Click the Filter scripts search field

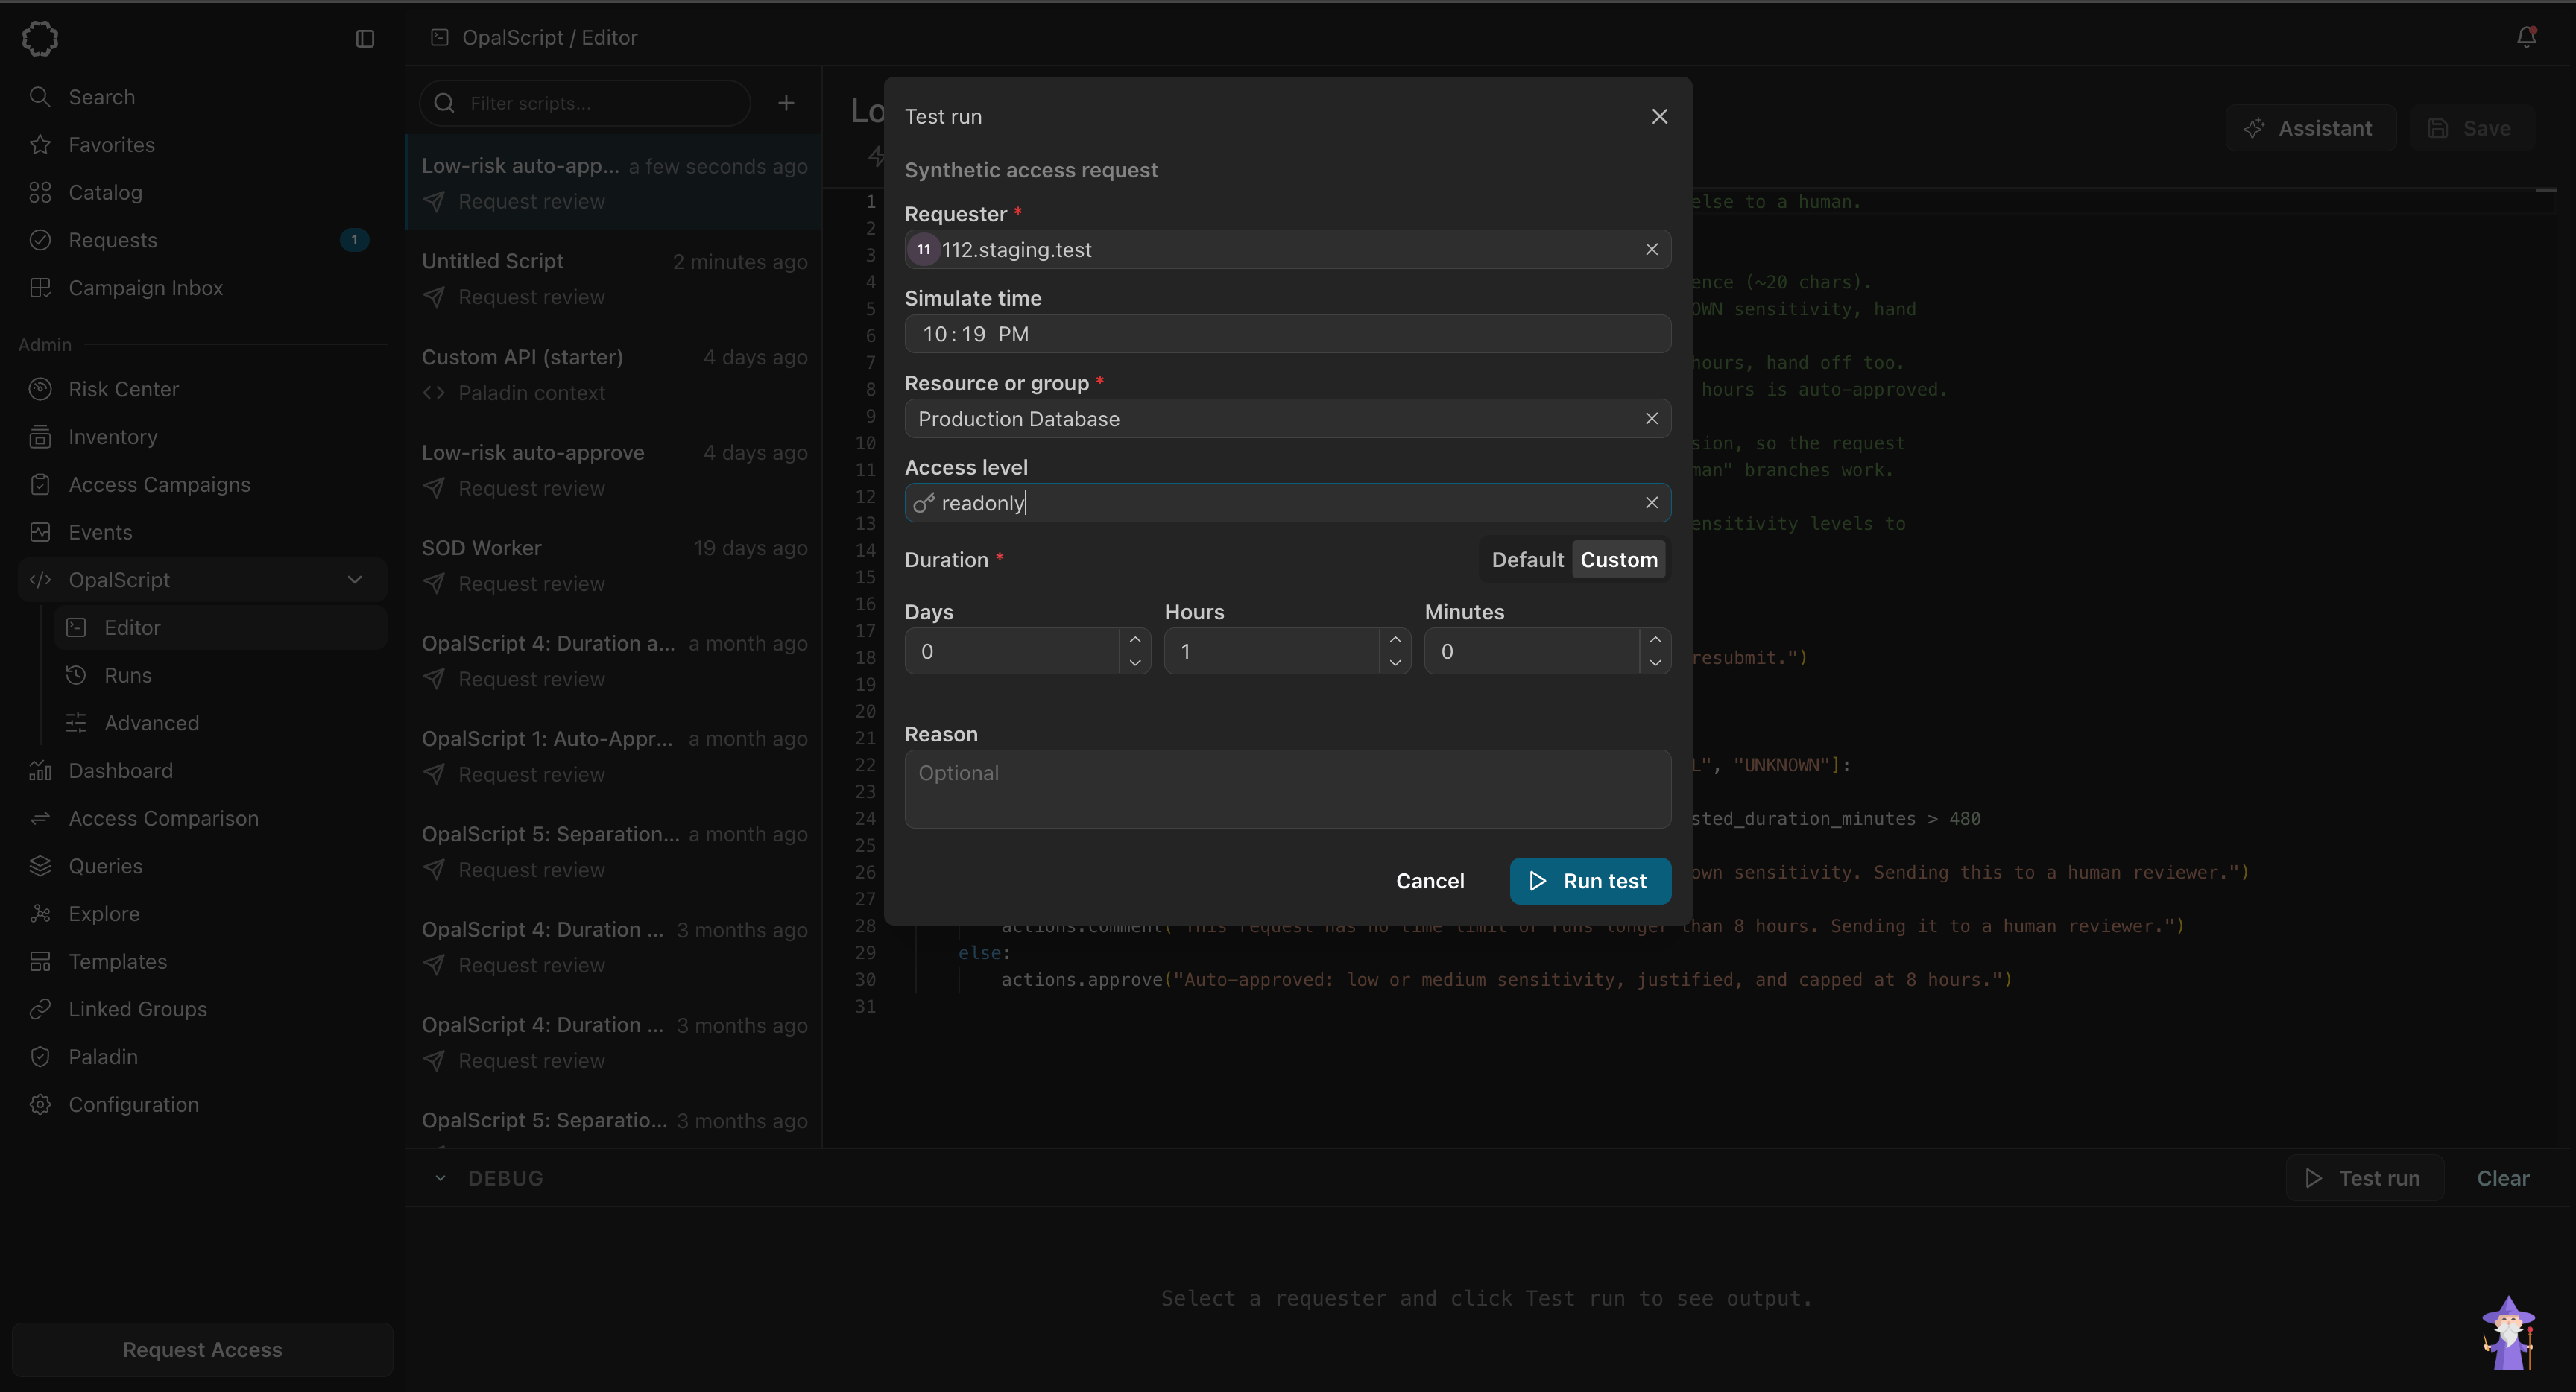585,103
